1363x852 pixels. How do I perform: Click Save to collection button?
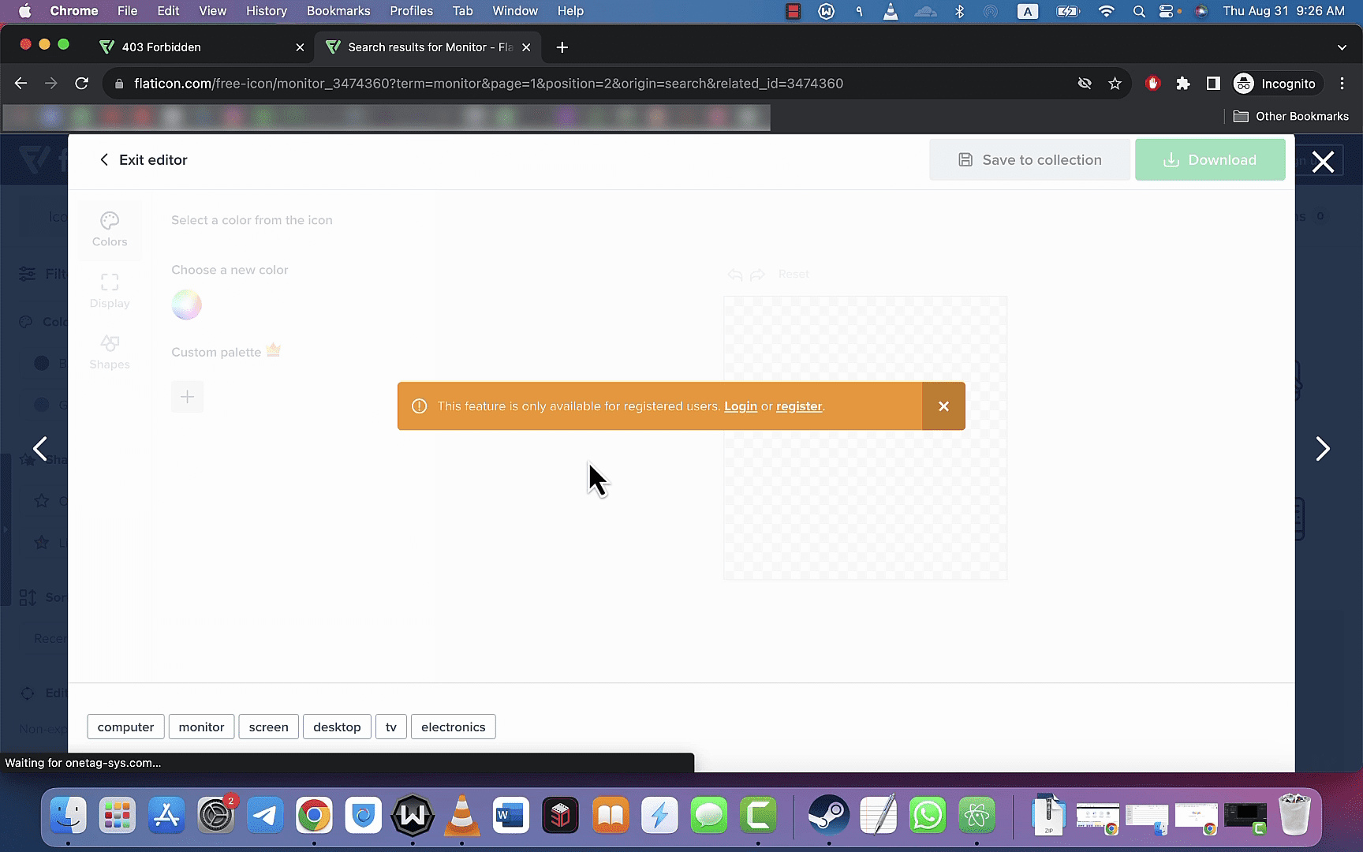click(1029, 160)
